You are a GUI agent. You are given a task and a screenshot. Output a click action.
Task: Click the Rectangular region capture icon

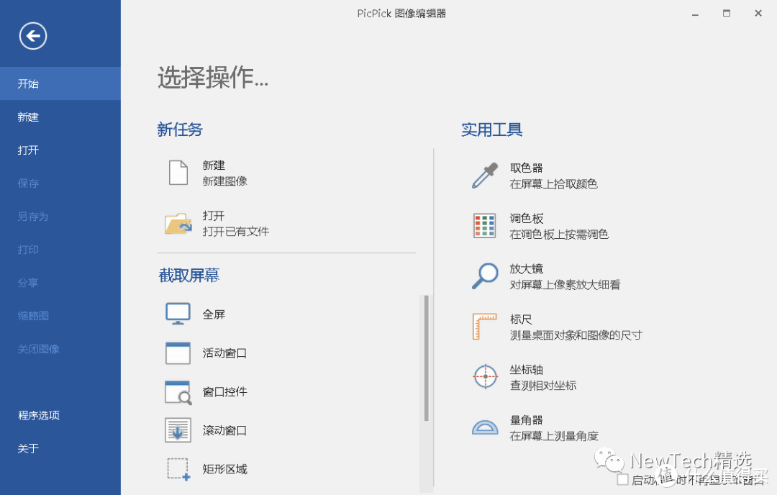coord(178,468)
